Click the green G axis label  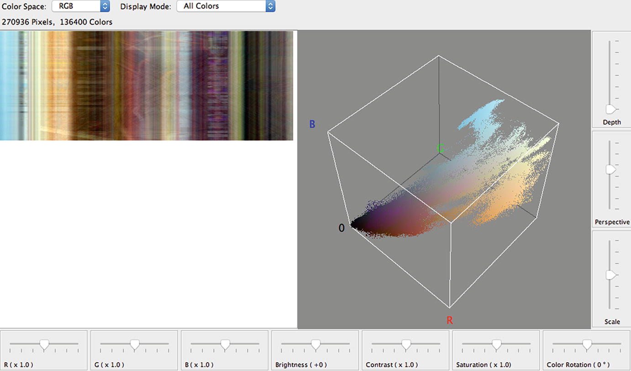pos(440,149)
